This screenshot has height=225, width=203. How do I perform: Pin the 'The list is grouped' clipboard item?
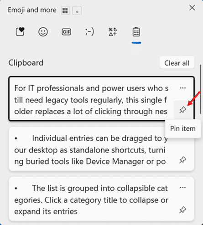tap(183, 210)
